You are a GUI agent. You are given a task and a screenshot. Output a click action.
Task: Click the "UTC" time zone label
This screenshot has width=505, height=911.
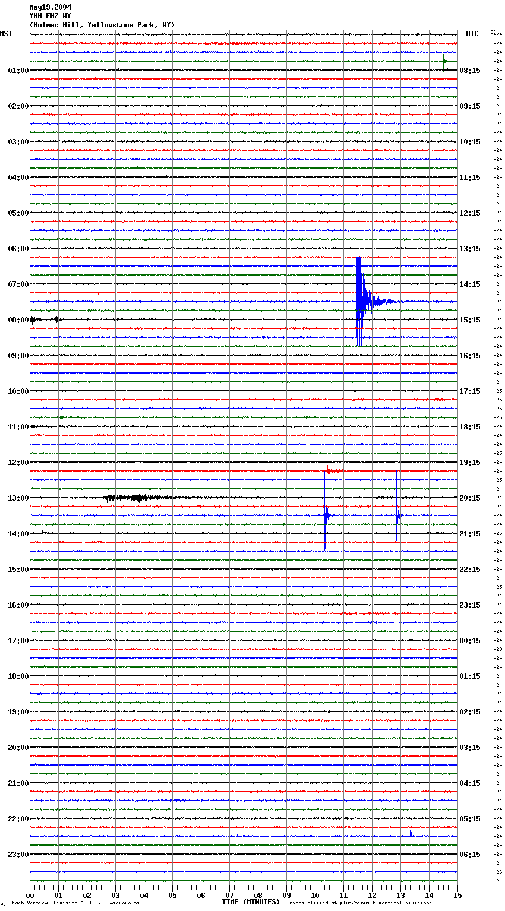coord(472,34)
